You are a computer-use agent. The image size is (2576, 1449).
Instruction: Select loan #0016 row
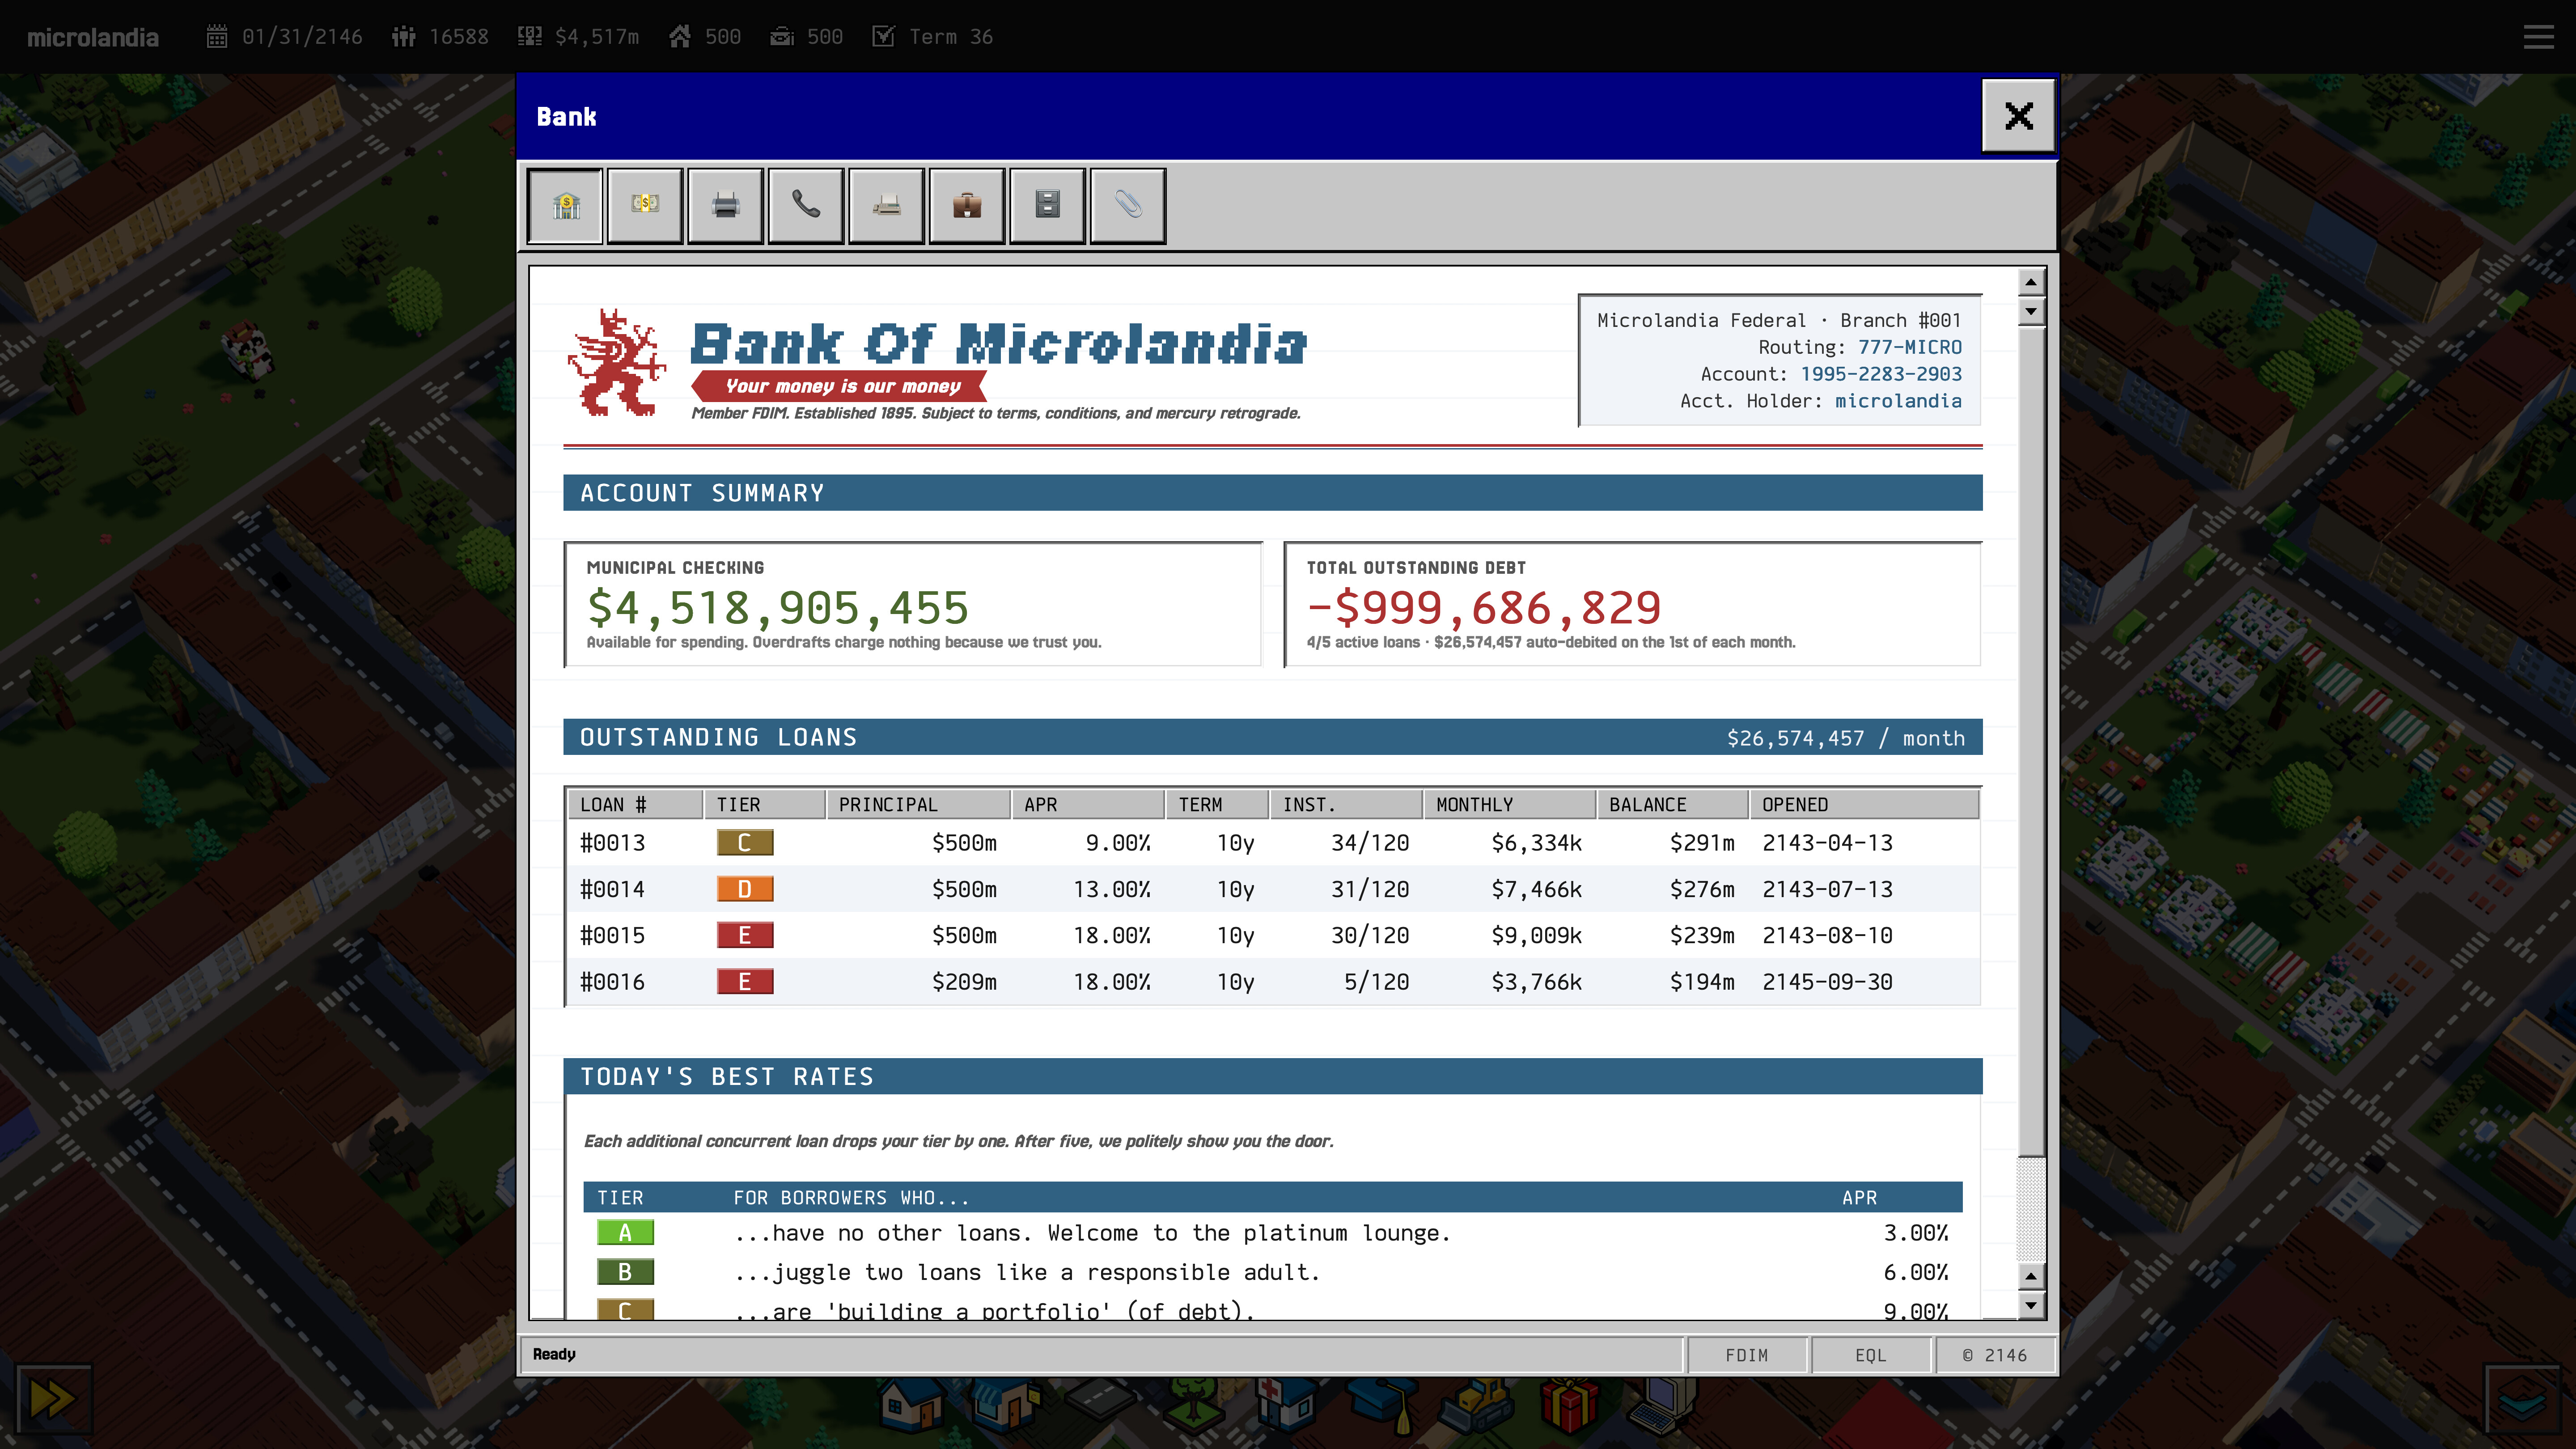pos(1273,982)
